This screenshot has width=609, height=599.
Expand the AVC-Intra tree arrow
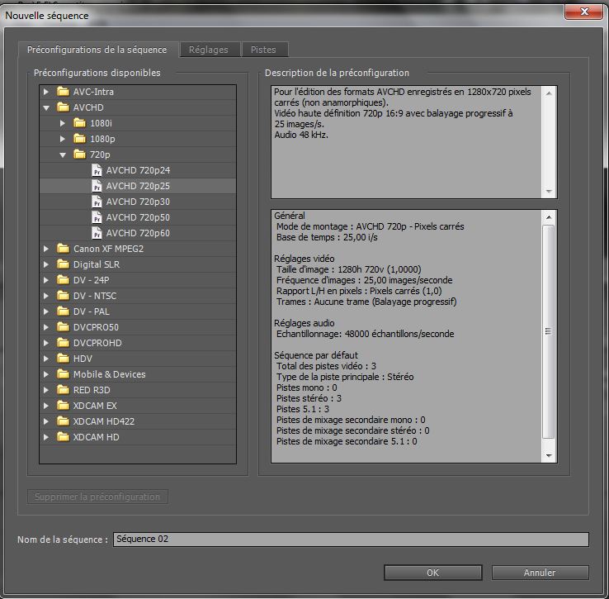[46, 92]
